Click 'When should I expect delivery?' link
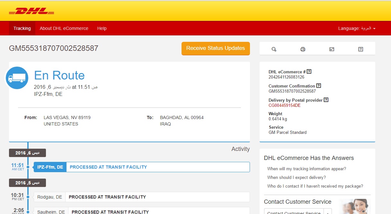Image resolution: width=391 pixels, height=214 pixels. pyautogui.click(x=296, y=177)
